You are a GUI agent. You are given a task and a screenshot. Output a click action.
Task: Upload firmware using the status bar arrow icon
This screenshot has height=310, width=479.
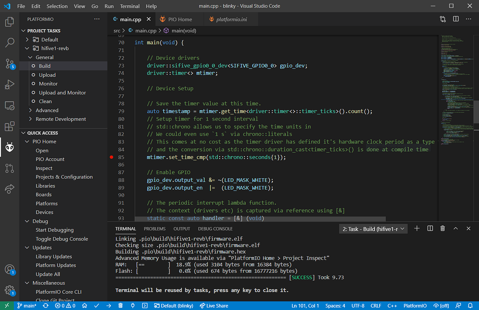tap(109, 306)
